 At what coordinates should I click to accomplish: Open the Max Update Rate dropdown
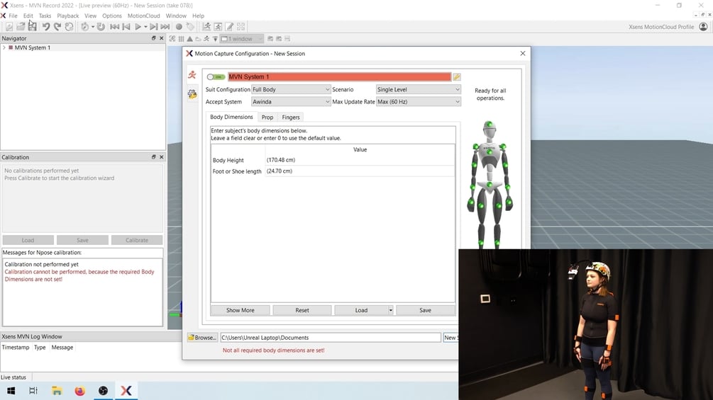click(x=419, y=102)
